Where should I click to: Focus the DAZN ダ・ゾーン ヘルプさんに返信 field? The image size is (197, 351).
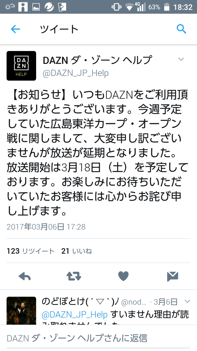(x=99, y=338)
